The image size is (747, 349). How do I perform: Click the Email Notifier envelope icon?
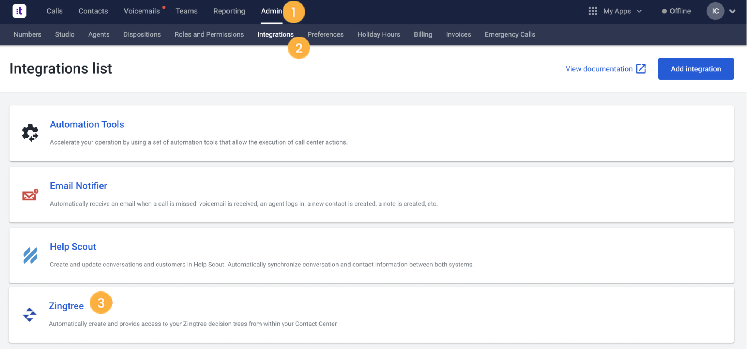coord(30,195)
